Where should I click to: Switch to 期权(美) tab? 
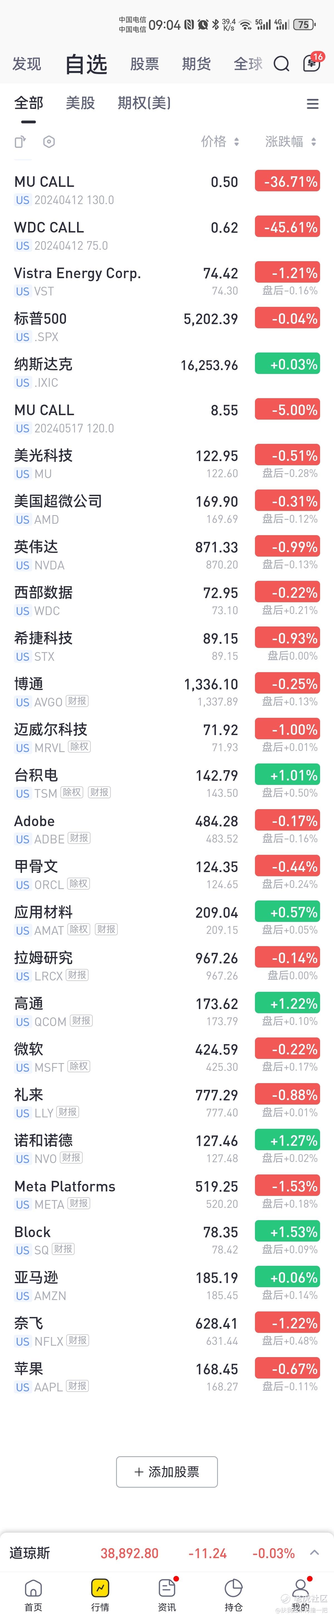click(144, 103)
